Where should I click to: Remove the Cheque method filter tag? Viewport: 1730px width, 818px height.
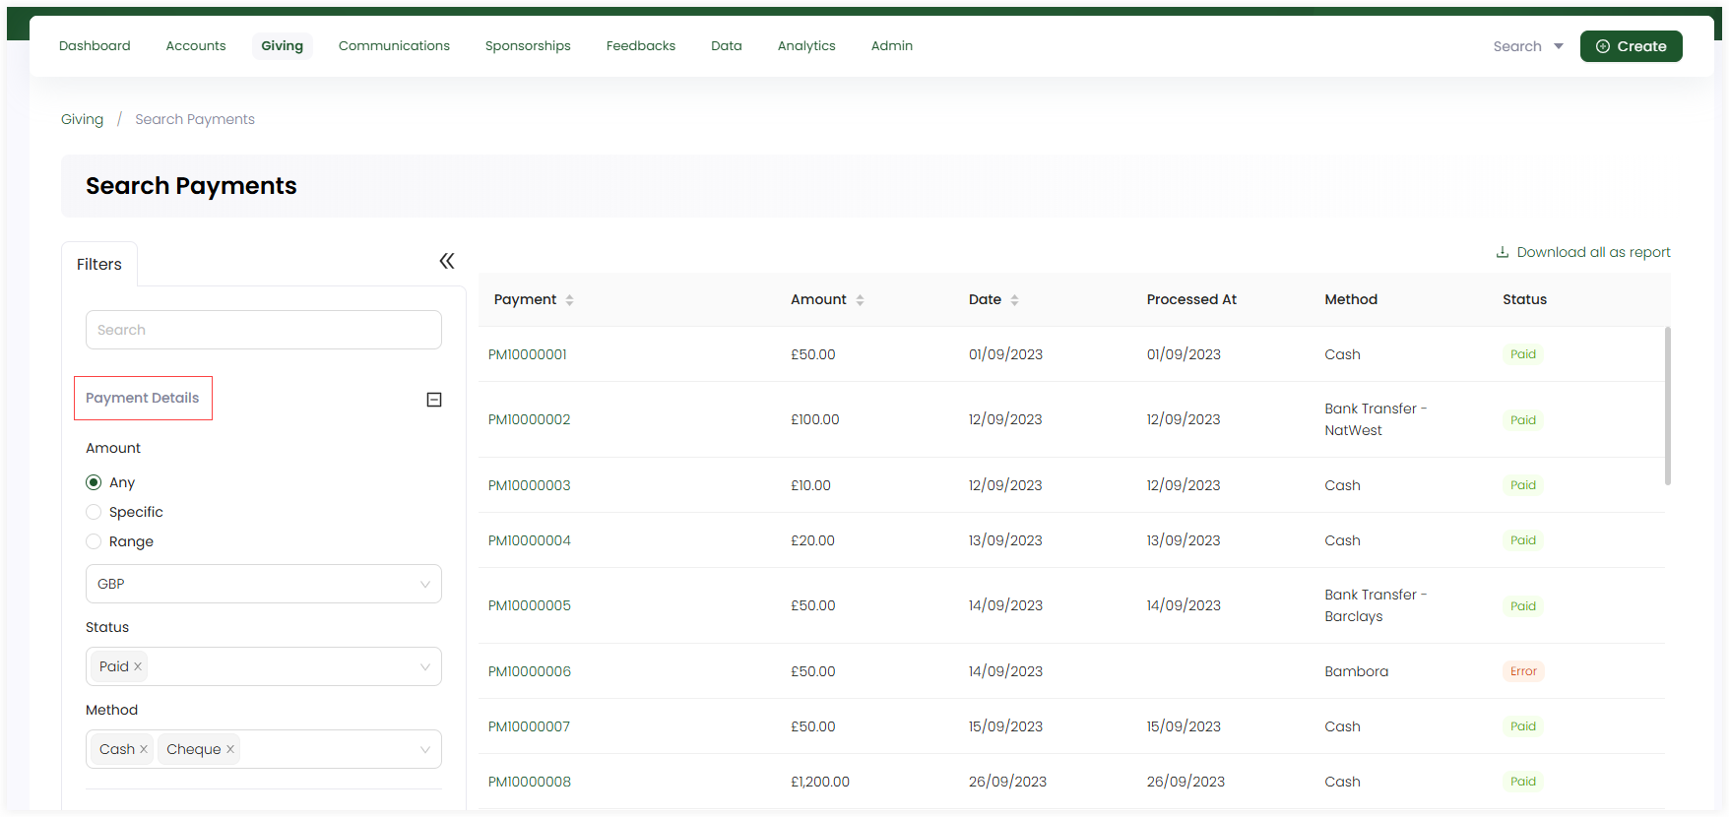pyautogui.click(x=230, y=749)
